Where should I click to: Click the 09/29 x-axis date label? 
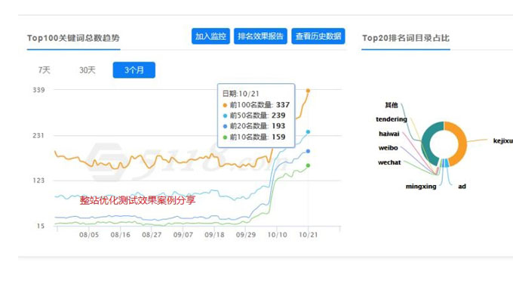tap(246, 235)
